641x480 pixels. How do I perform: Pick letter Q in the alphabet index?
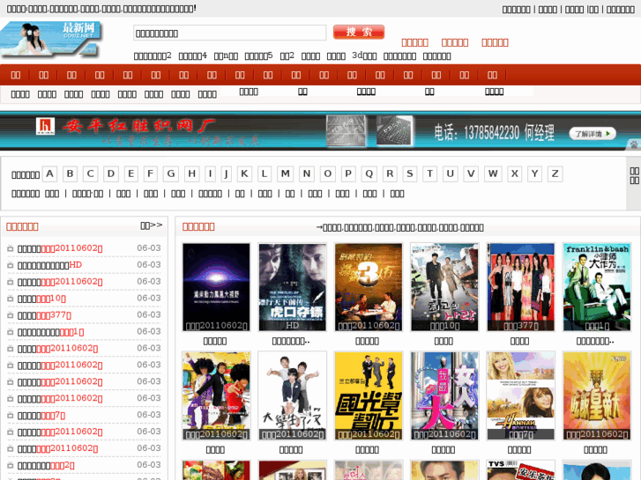[x=369, y=174]
